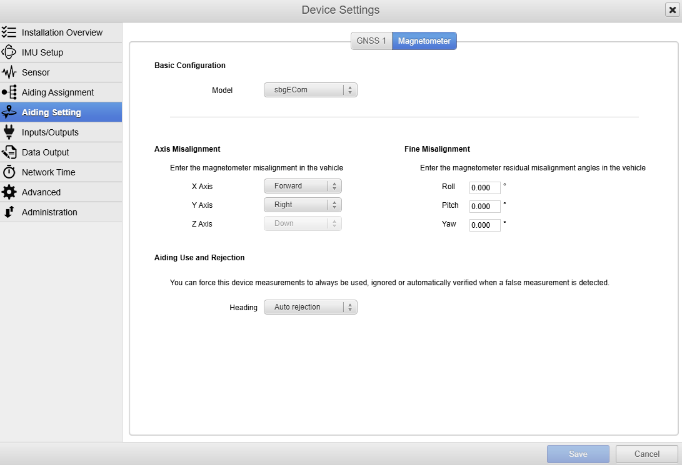The width and height of the screenshot is (682, 465).
Task: Click the Roll angle input field
Action: coord(484,188)
